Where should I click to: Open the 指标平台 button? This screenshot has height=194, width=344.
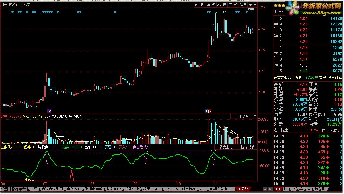(19, 189)
